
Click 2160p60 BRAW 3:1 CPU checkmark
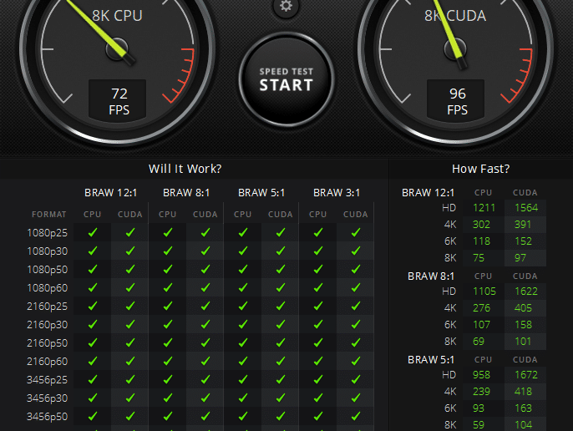(318, 361)
